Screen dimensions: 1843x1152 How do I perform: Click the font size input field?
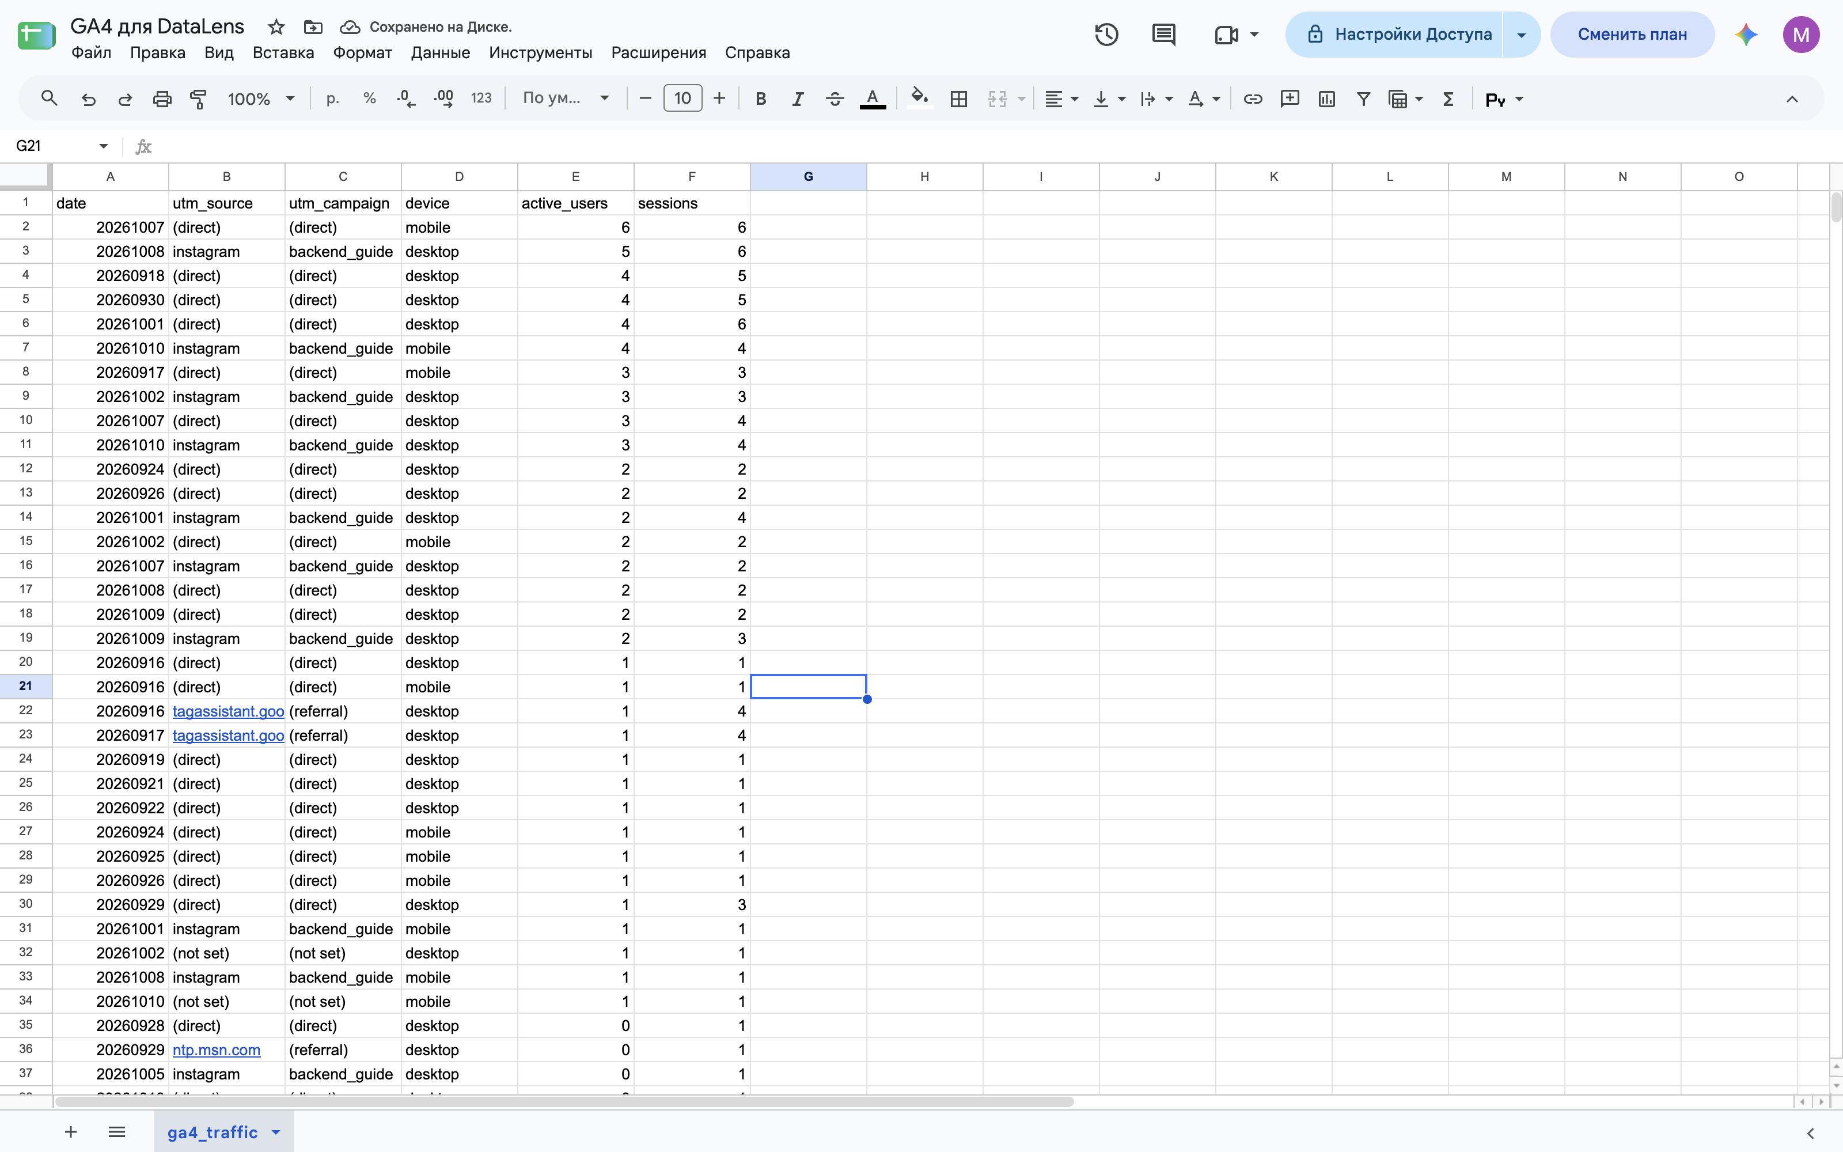[682, 98]
